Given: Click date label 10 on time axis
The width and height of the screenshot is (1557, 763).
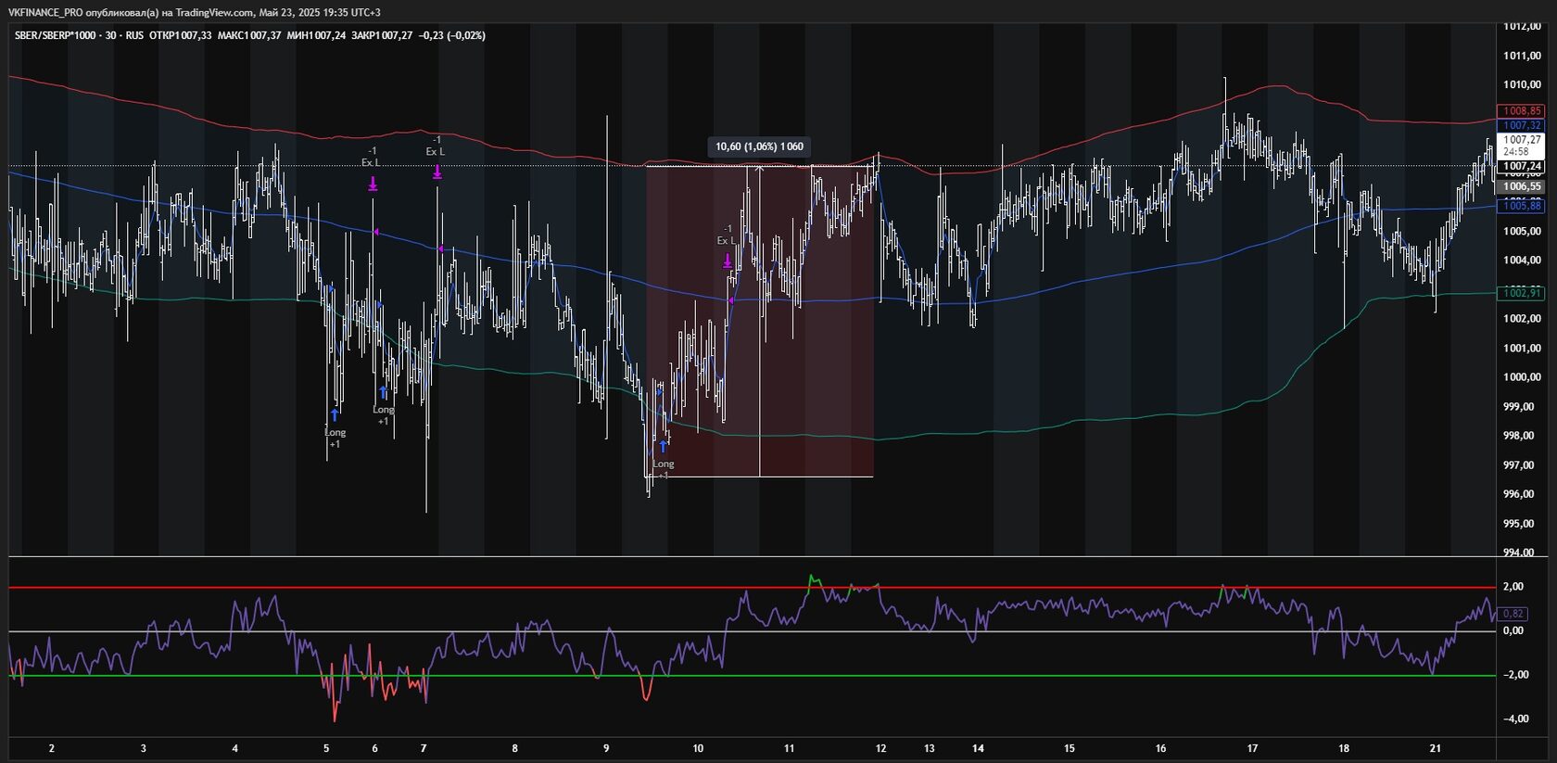Looking at the screenshot, I should click(698, 748).
